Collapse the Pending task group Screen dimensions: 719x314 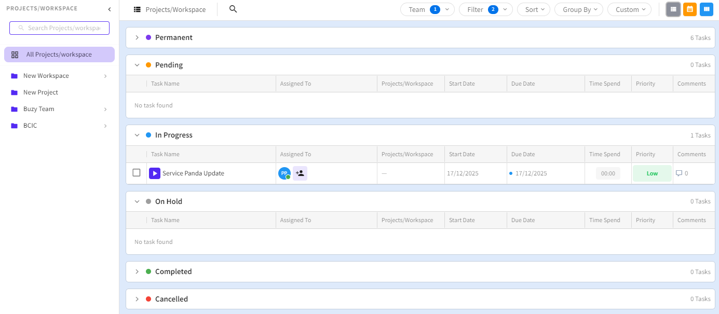pyautogui.click(x=137, y=65)
